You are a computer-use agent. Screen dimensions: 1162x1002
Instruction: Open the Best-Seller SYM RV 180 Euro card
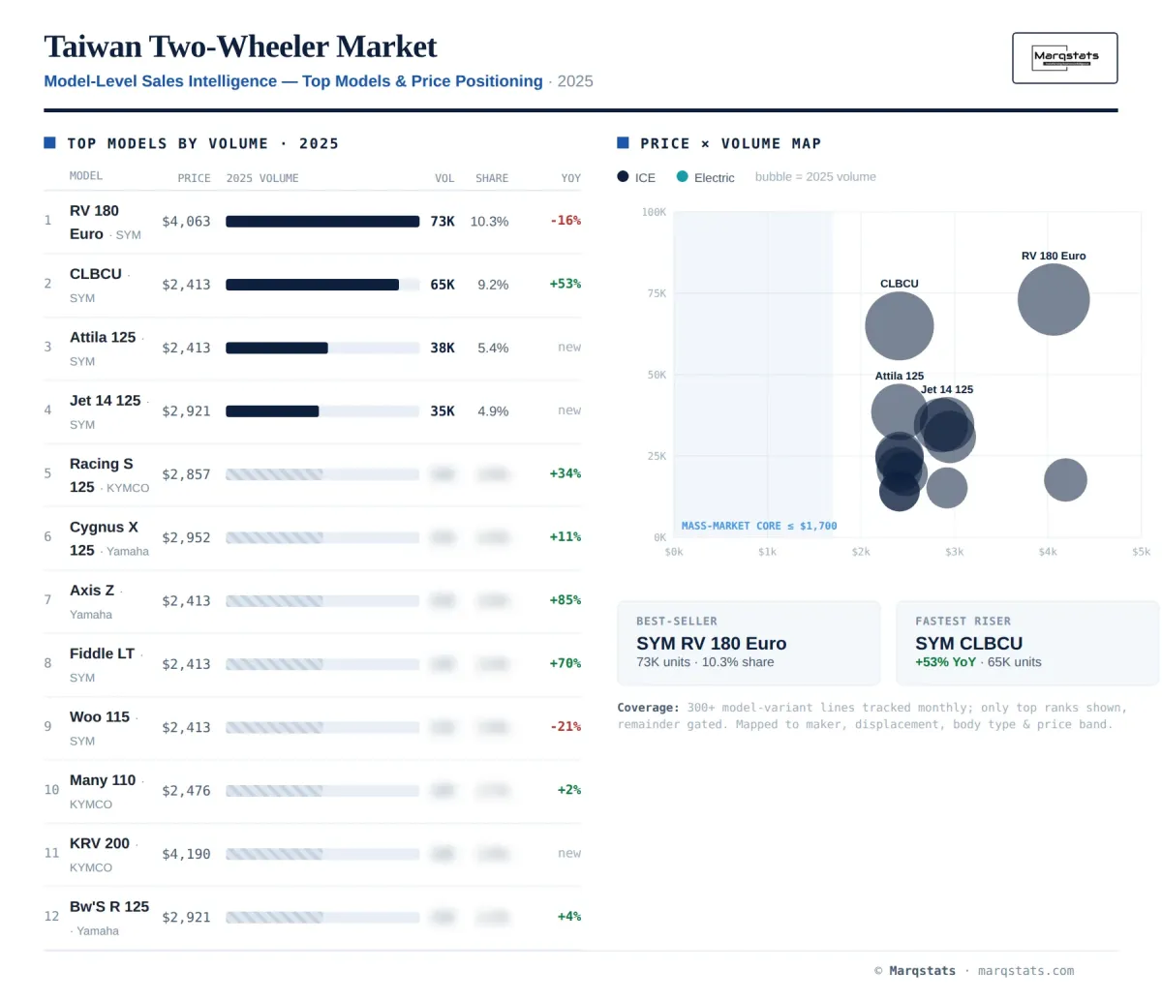[749, 643]
